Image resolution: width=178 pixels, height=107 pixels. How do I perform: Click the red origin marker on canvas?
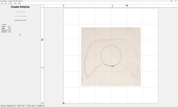pos(63,103)
